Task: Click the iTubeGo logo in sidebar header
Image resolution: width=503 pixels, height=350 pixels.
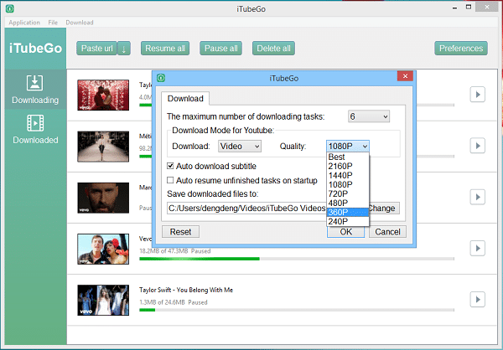Action: tap(35, 49)
